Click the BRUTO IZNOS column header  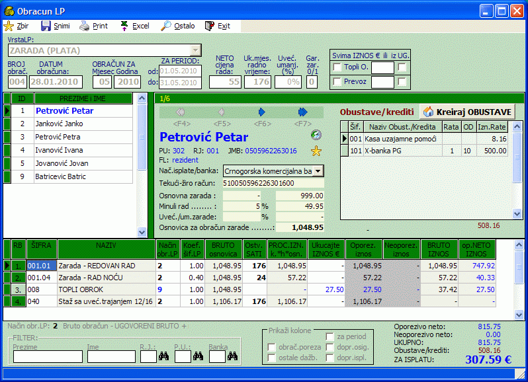pyautogui.click(x=439, y=249)
